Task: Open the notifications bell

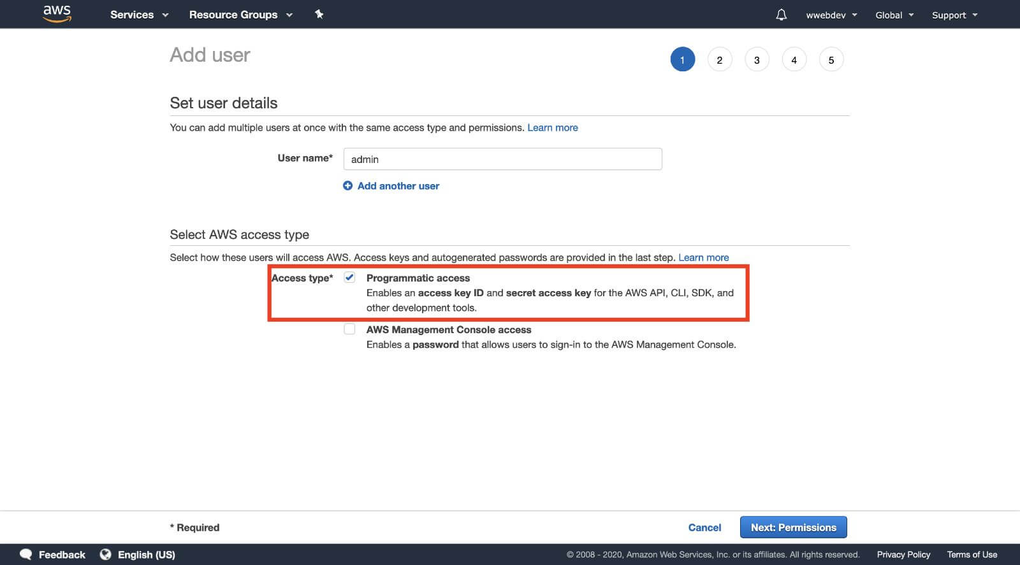Action: pos(781,15)
